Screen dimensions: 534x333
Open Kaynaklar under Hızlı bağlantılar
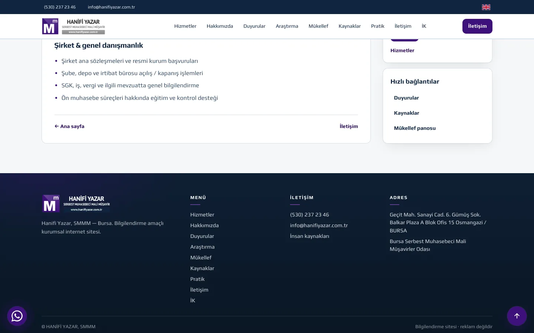click(x=406, y=113)
